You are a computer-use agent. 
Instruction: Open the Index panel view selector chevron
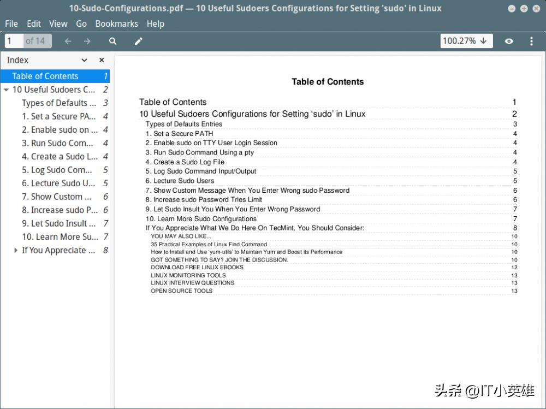point(84,60)
